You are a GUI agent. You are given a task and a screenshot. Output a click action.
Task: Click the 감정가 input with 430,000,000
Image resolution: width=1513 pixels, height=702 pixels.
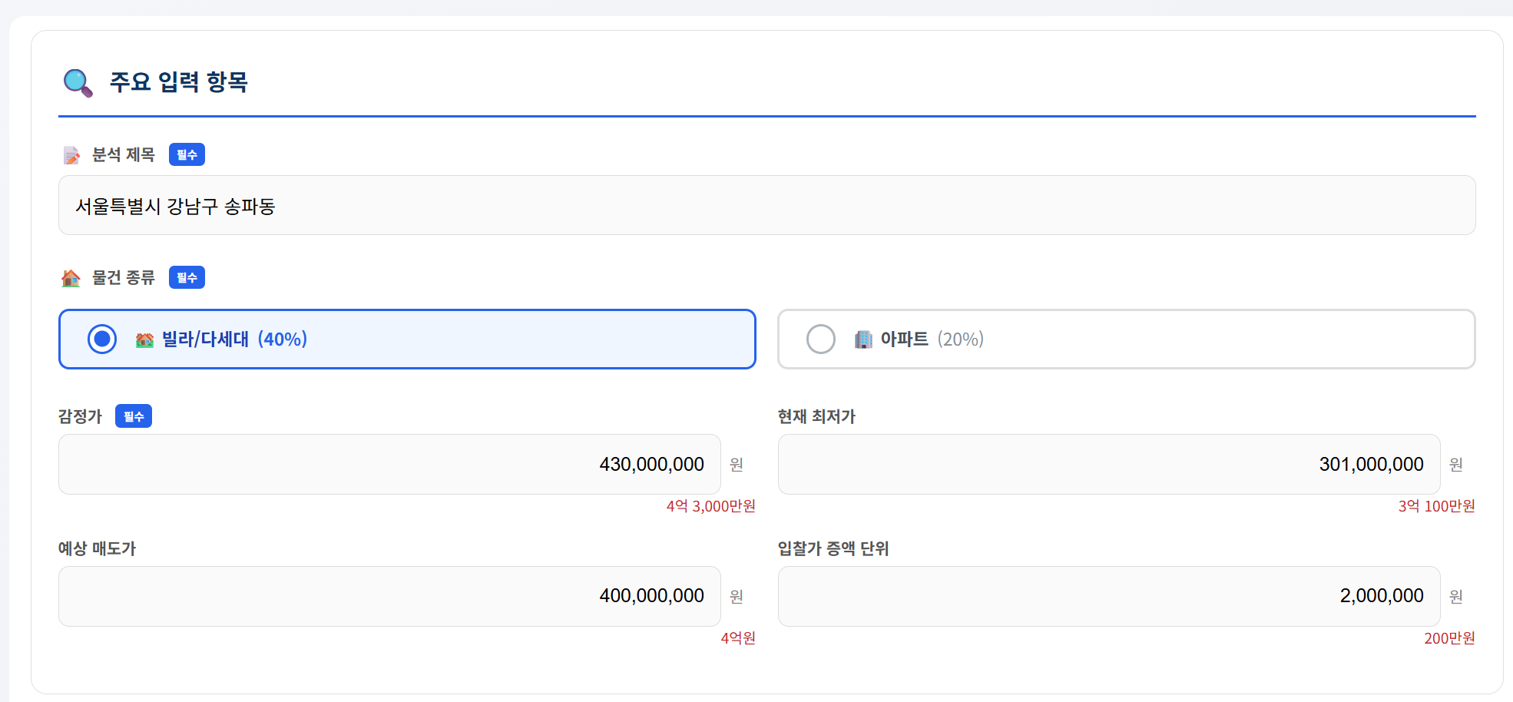389,464
